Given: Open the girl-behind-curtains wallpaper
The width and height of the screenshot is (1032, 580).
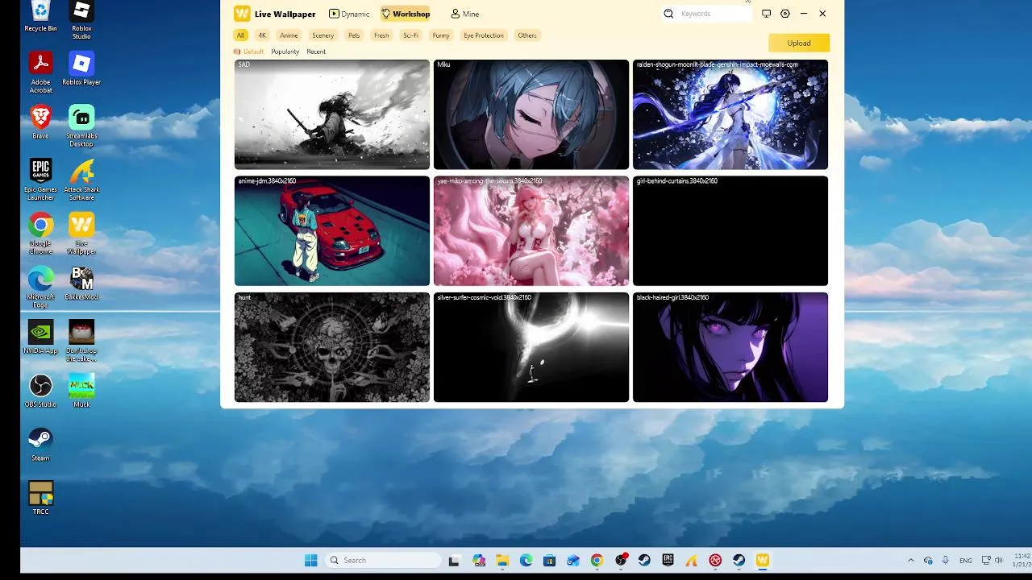Looking at the screenshot, I should (x=730, y=231).
